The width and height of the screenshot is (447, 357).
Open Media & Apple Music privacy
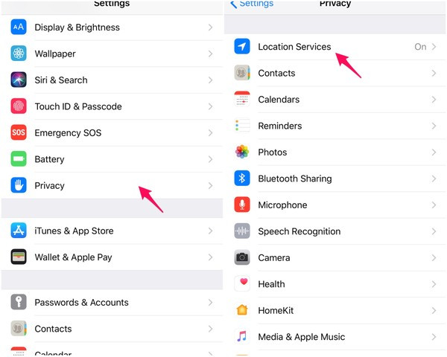301,337
